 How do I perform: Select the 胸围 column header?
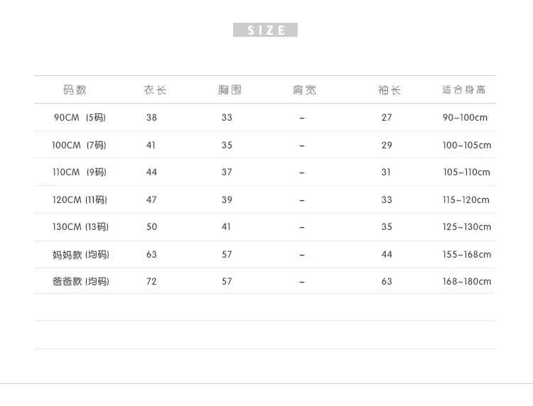coord(230,90)
